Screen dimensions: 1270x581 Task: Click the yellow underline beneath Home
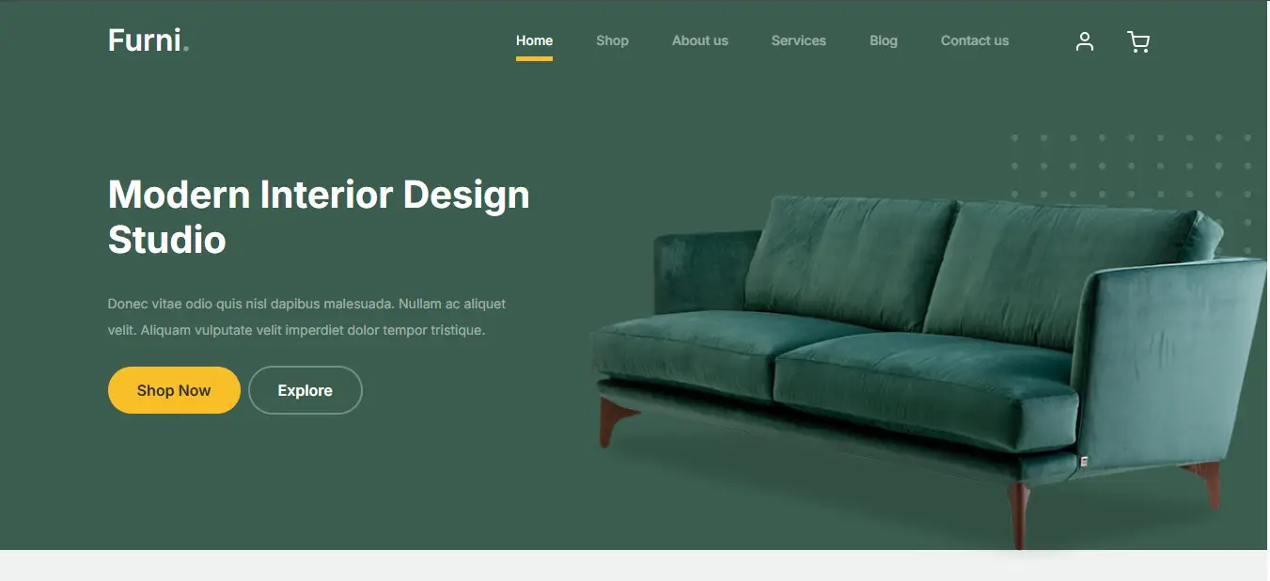coord(534,58)
